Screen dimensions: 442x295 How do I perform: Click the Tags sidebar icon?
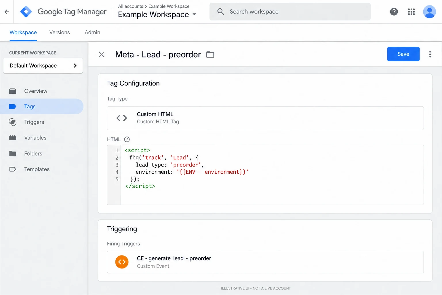pyautogui.click(x=13, y=107)
